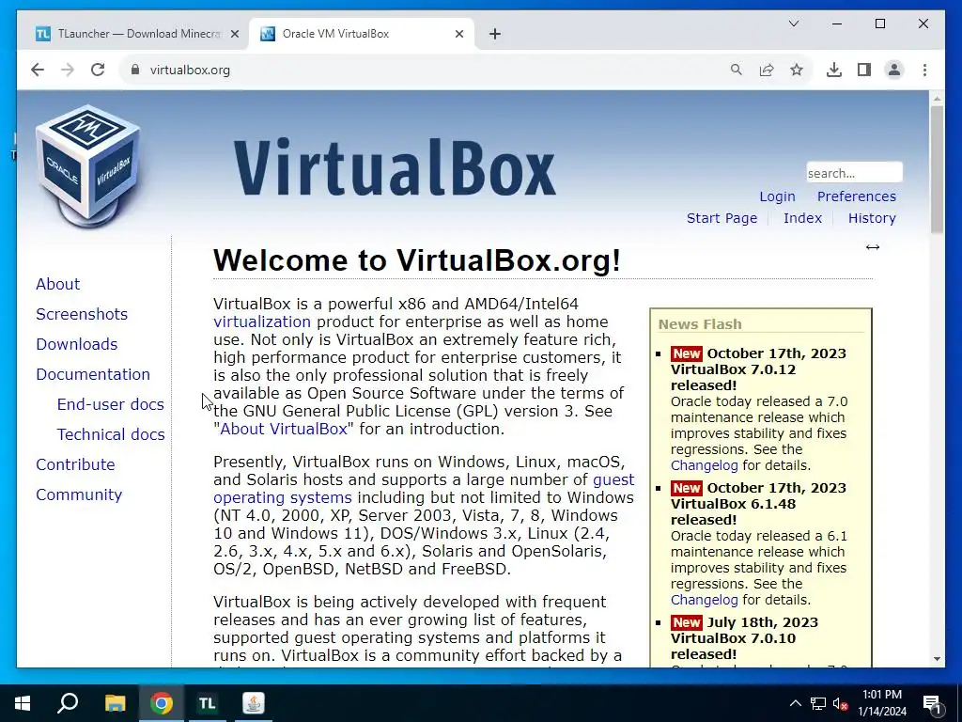This screenshot has height=722, width=962.
Task: Click the News Flash heading
Action: click(699, 324)
